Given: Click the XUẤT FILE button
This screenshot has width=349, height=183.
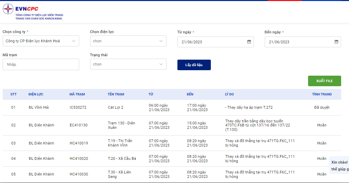Looking at the screenshot, I should click(324, 81).
